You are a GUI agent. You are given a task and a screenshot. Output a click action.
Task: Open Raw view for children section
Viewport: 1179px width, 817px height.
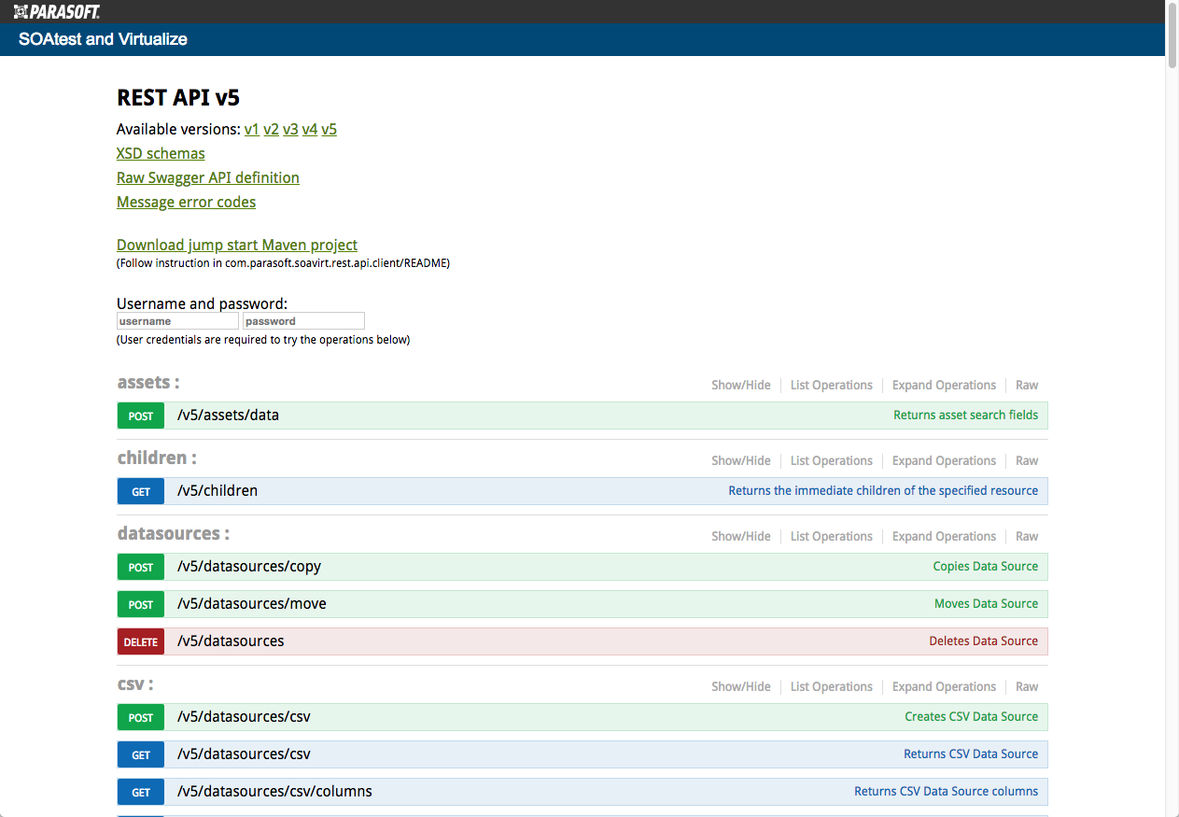[x=1027, y=461]
